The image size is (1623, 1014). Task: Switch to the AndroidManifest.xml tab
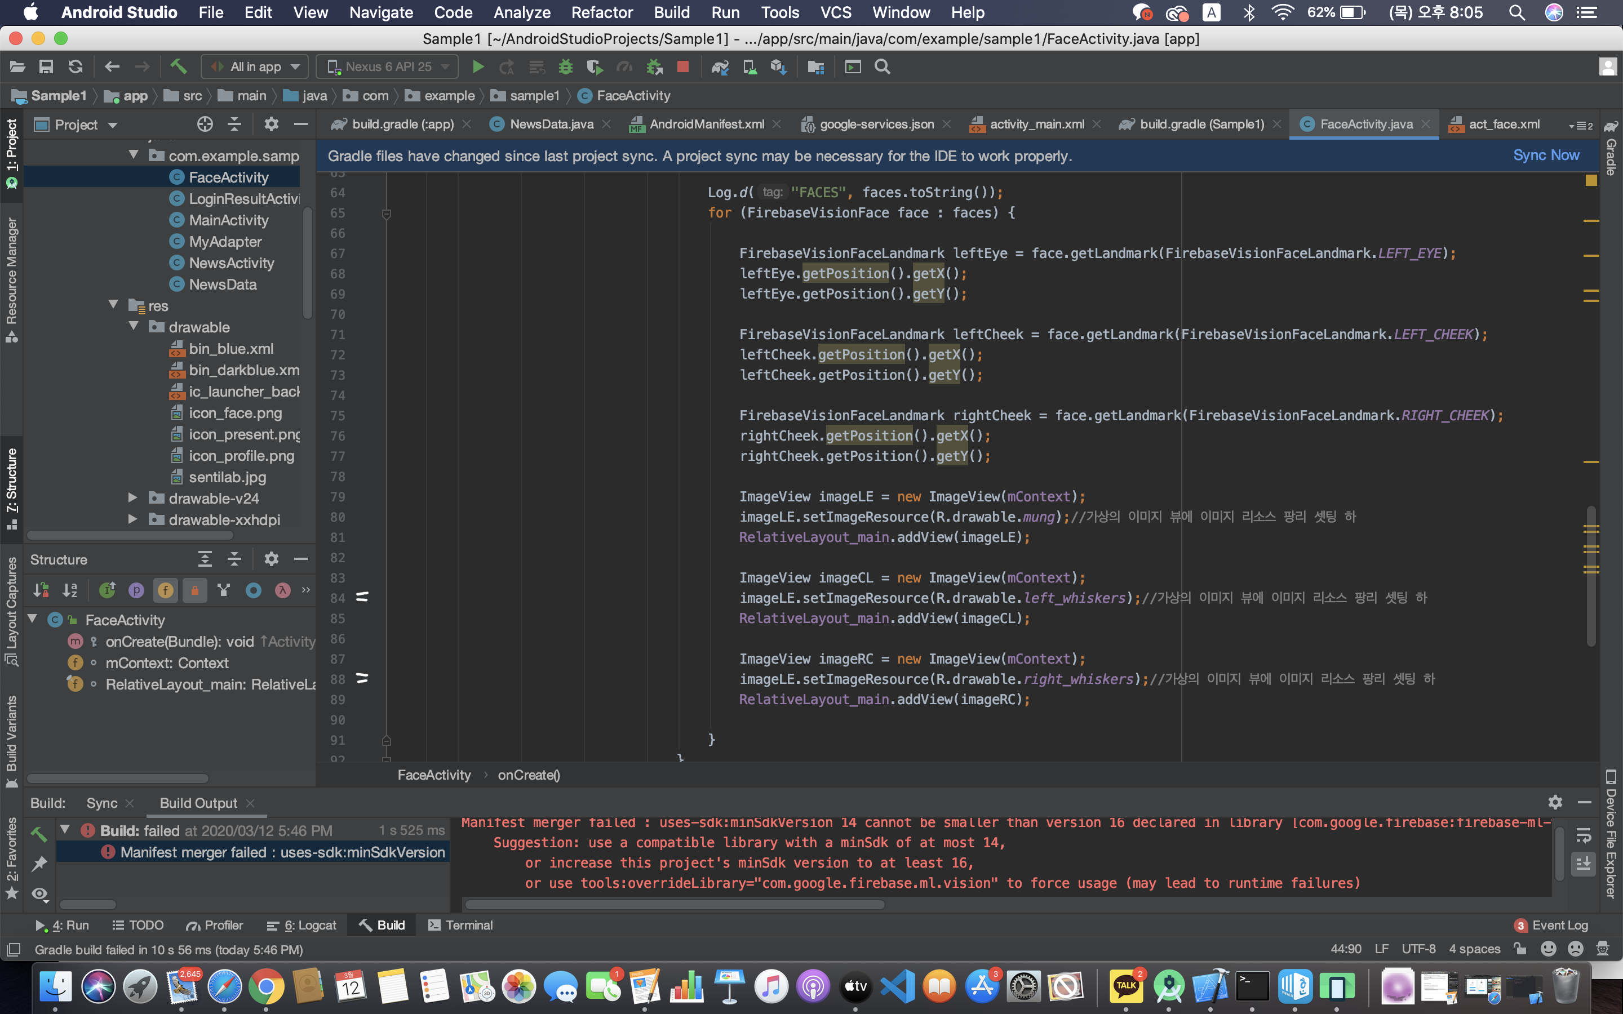(706, 124)
